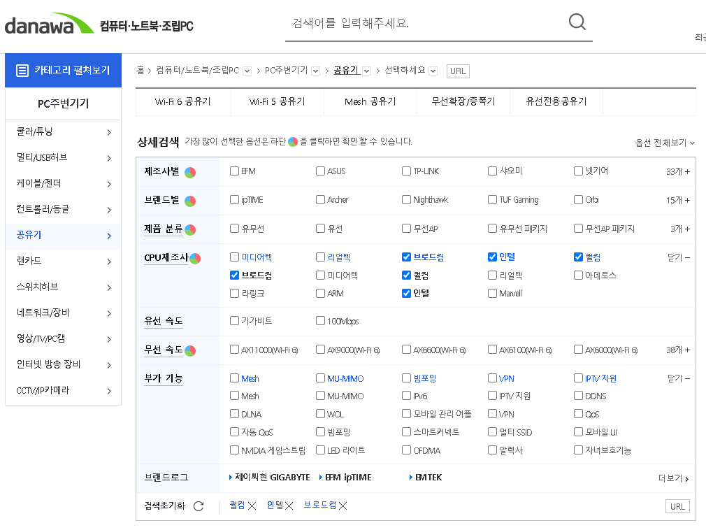Open the pie chart icon next to 제품 분류
The height and width of the screenshot is (530, 706).
pyautogui.click(x=190, y=230)
